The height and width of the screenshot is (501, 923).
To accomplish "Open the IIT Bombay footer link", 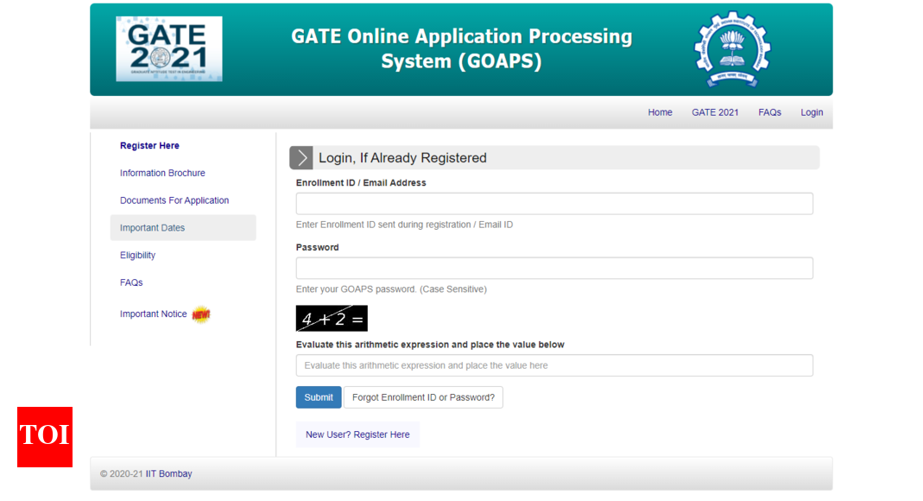I will [169, 474].
